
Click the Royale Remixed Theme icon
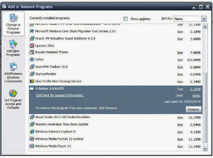(32, 52)
